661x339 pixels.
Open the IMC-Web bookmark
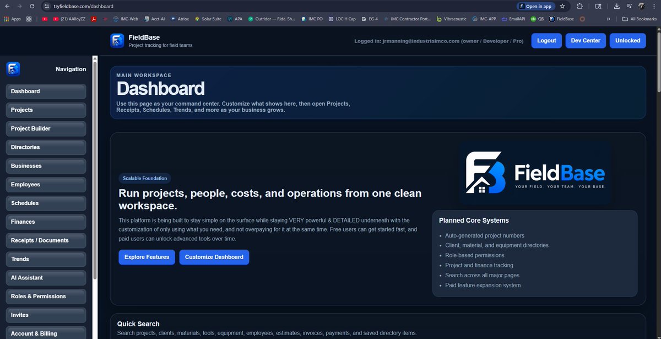[x=126, y=19]
